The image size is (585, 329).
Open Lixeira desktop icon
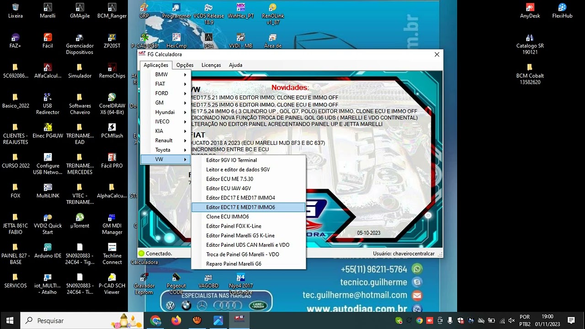16,11
